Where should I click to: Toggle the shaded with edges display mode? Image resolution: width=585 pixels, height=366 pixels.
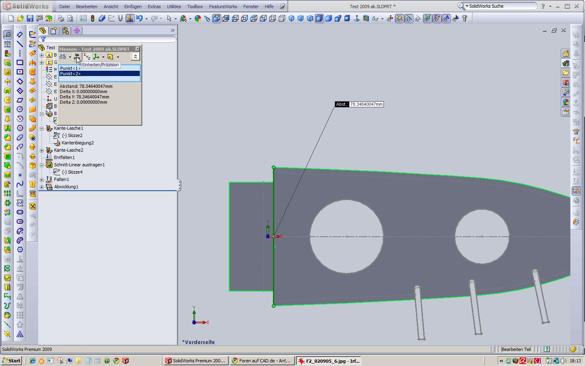tap(319, 18)
